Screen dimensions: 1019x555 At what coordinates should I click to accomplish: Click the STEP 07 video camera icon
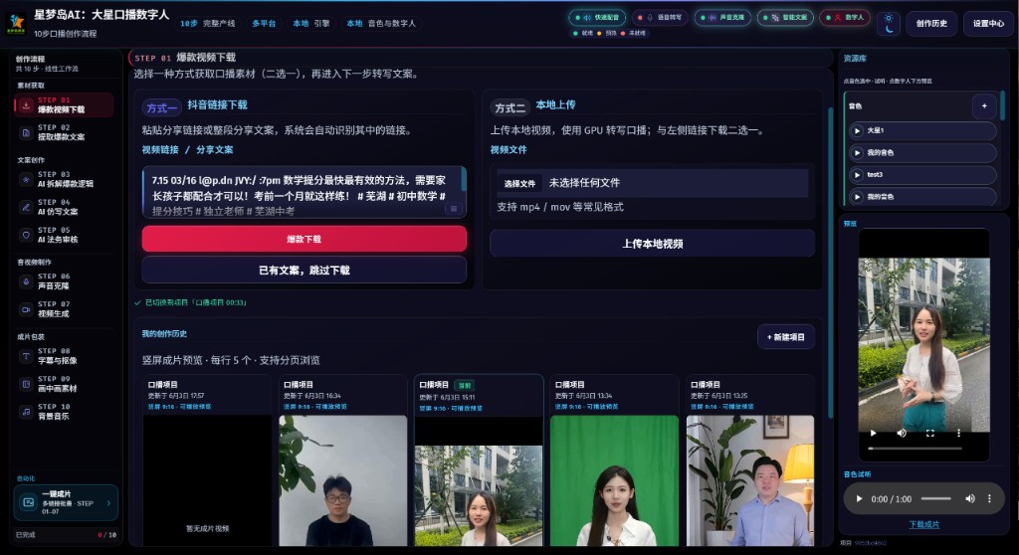click(26, 309)
